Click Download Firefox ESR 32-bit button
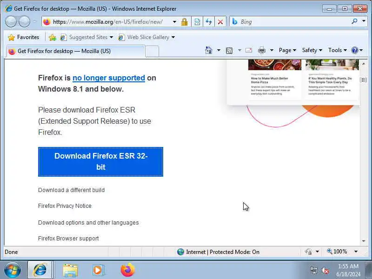 tap(100, 162)
